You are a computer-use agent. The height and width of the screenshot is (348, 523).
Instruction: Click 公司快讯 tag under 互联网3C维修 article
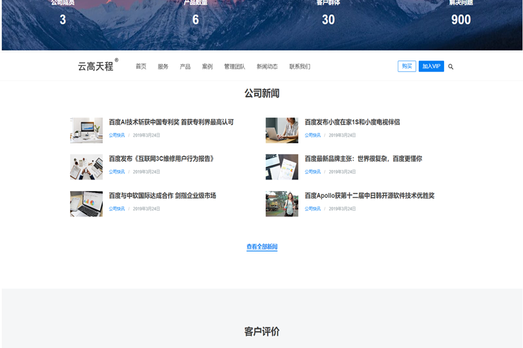[x=116, y=172]
